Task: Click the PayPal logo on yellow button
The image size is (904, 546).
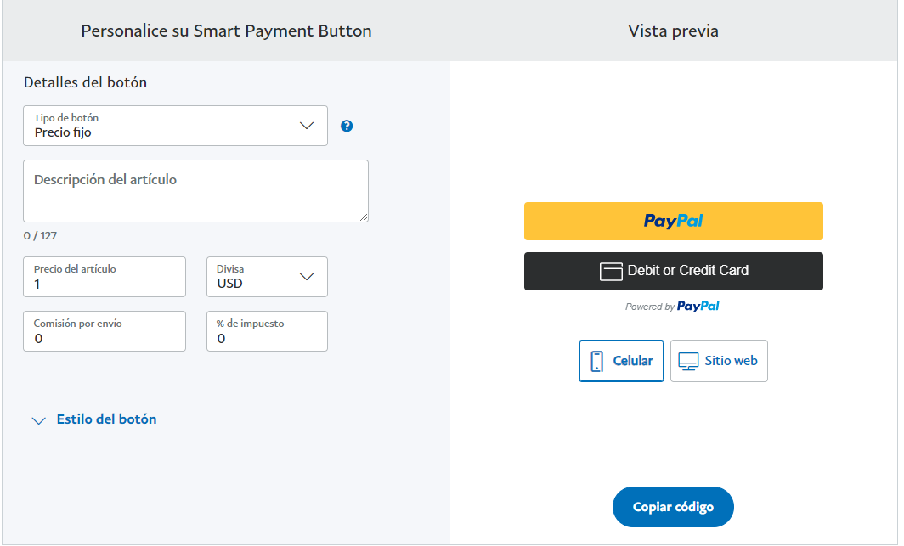Action: tap(674, 221)
